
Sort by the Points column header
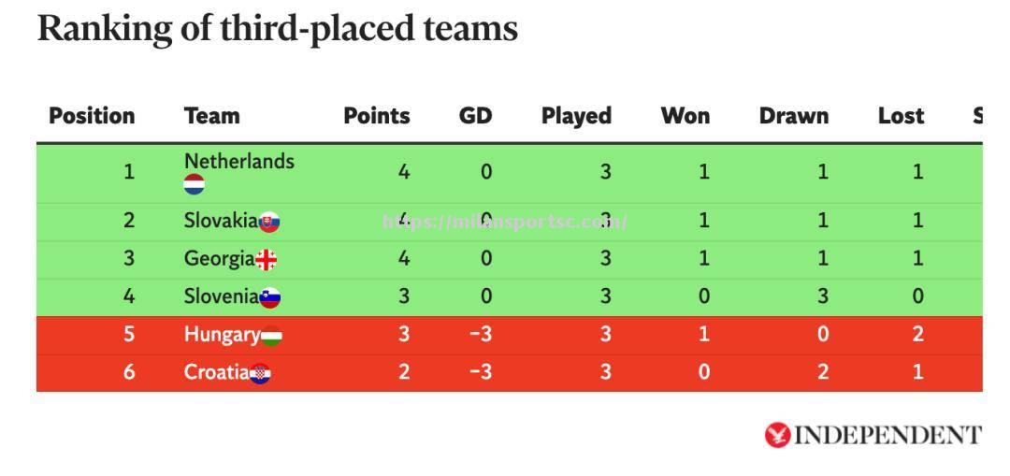click(377, 116)
